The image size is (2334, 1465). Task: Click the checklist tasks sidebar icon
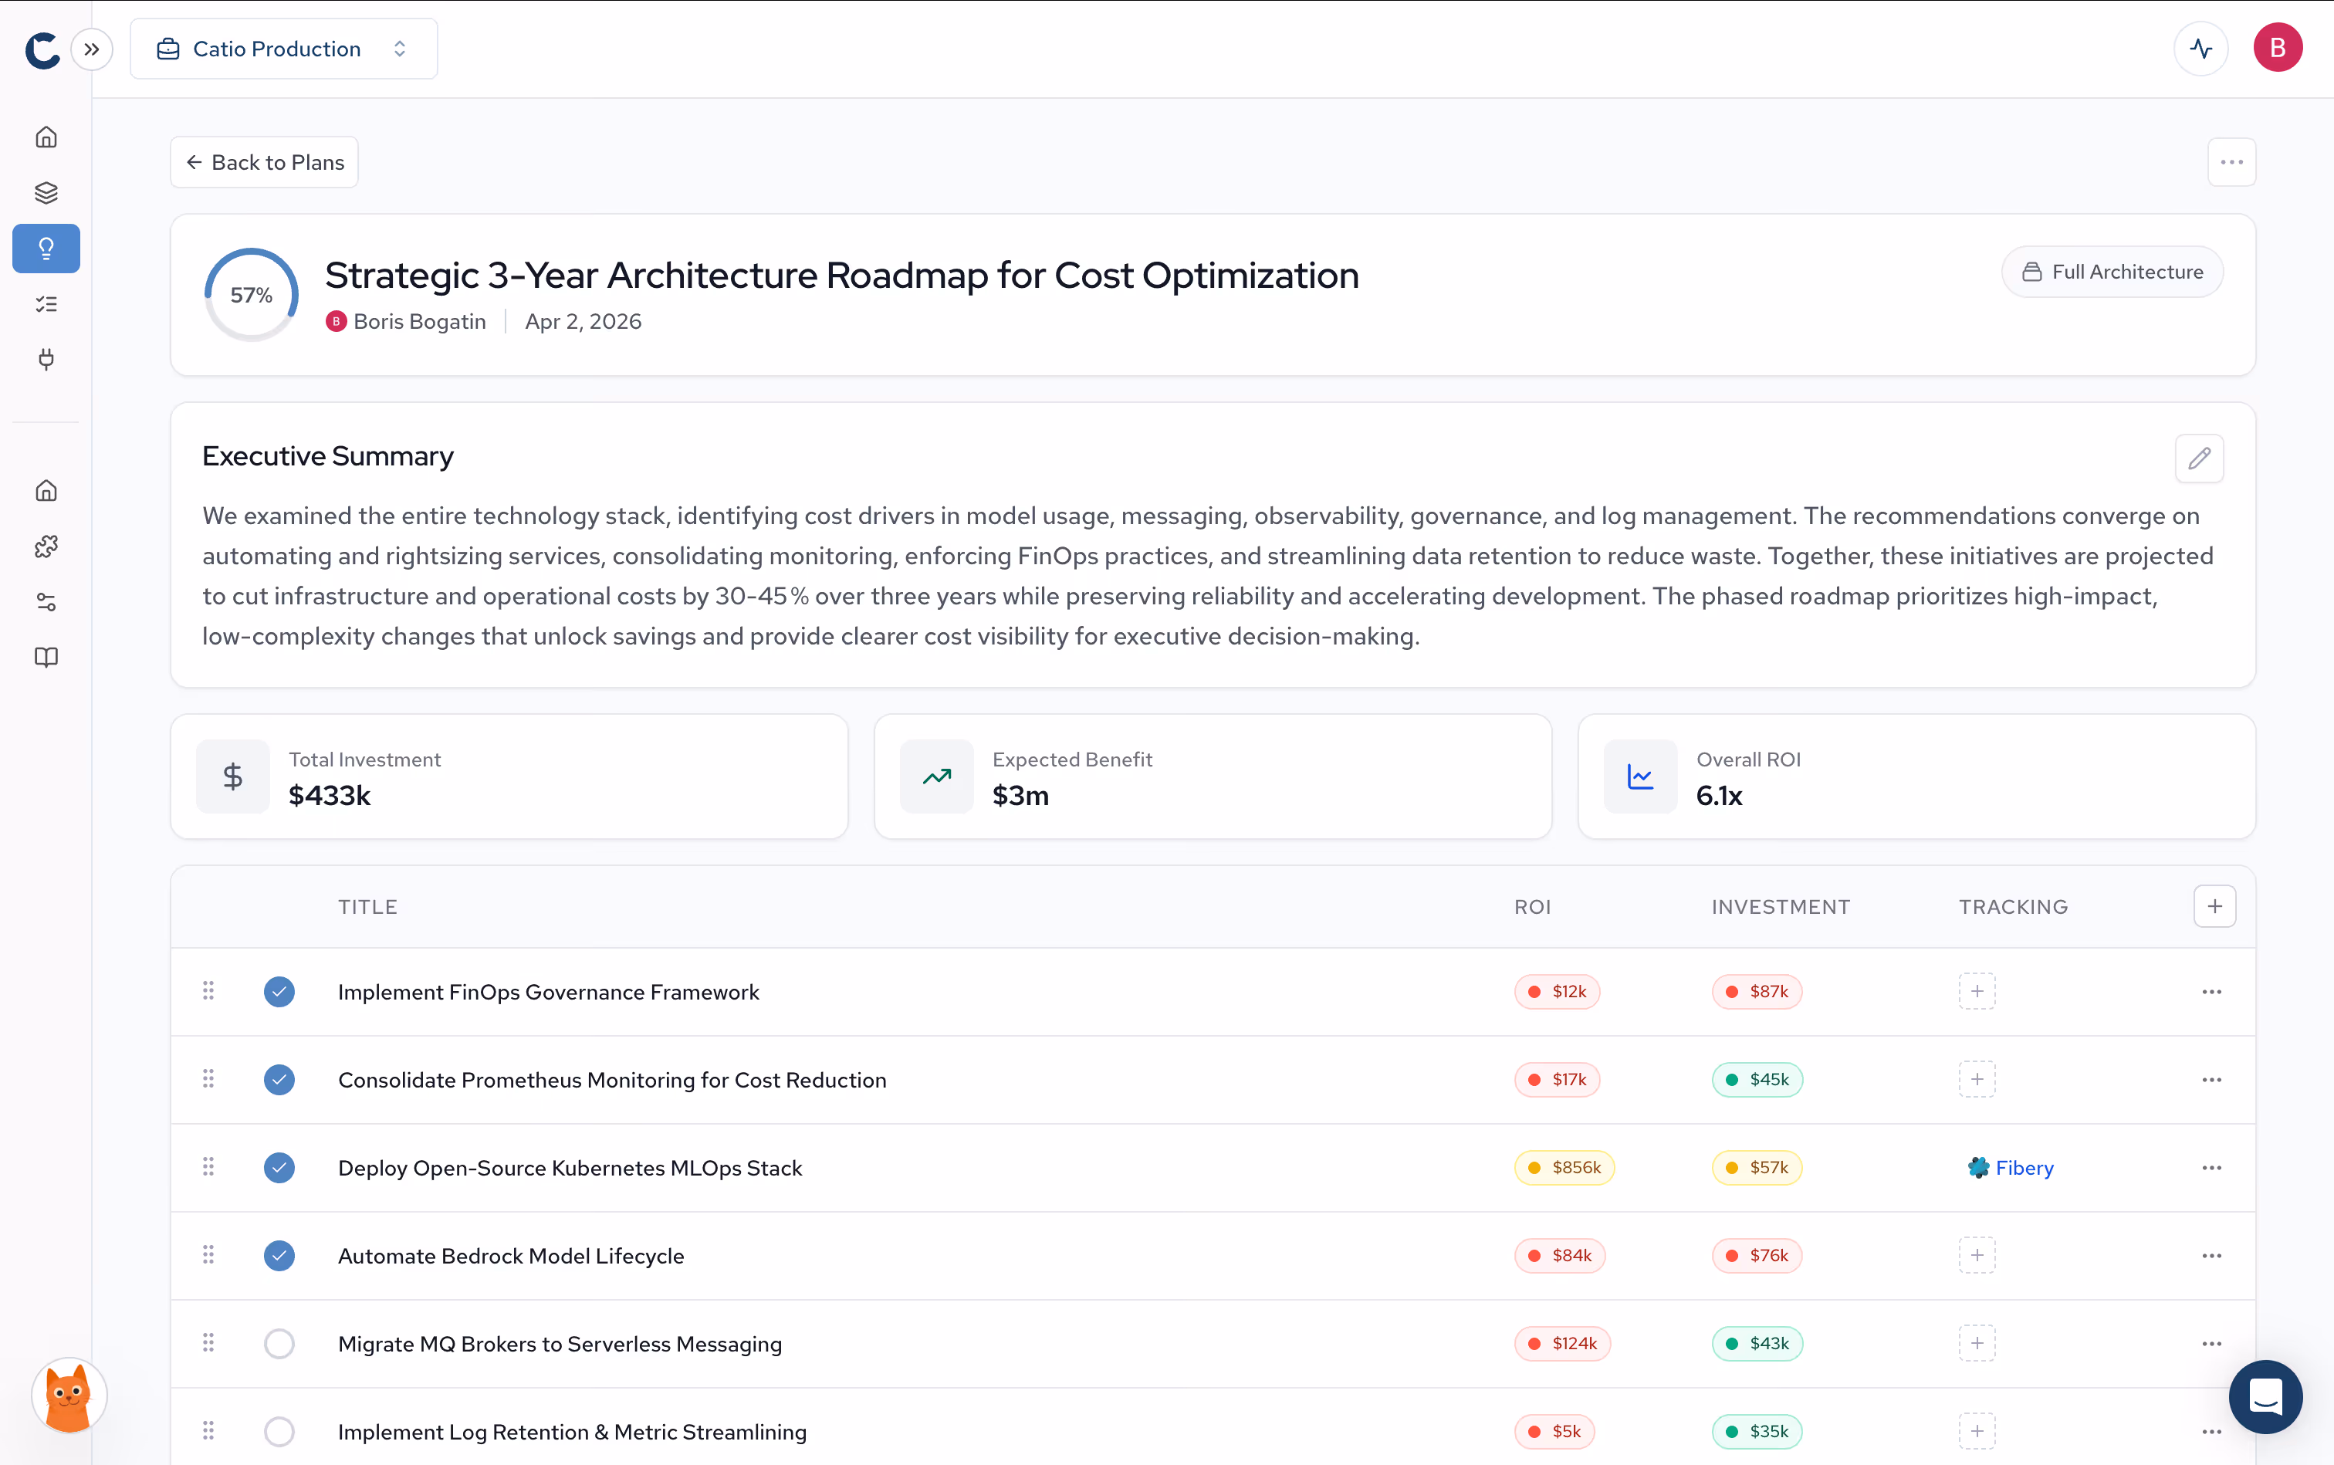(46, 304)
